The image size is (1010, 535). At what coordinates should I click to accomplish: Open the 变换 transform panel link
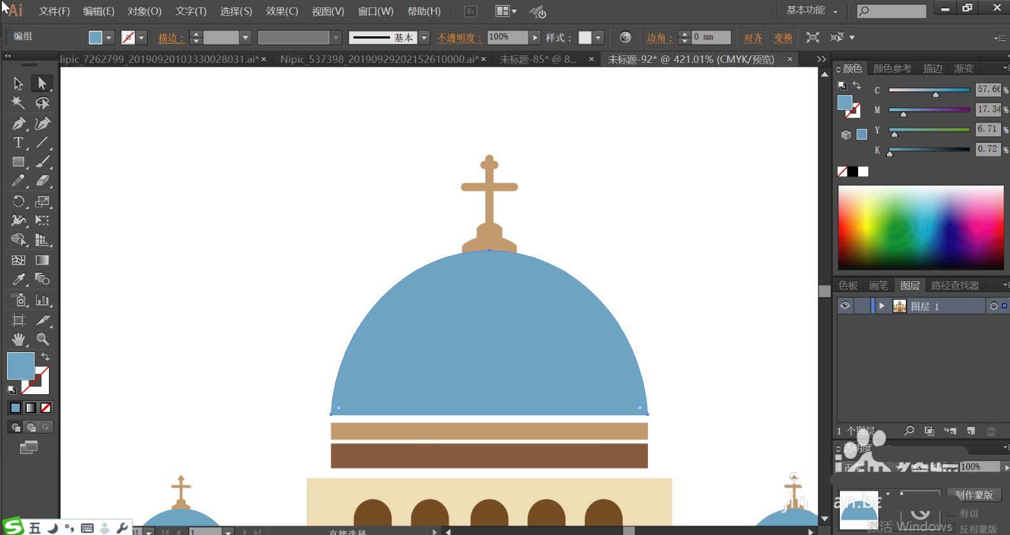pyautogui.click(x=783, y=37)
